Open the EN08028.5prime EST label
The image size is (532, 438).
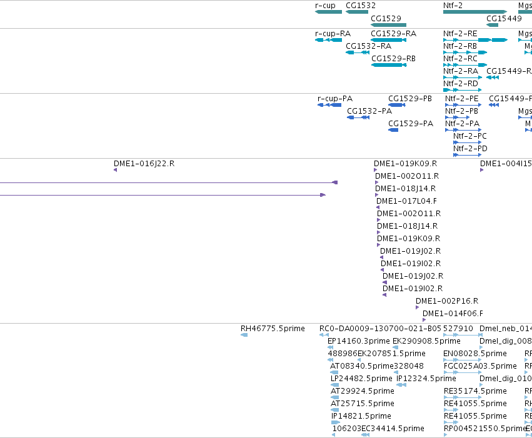[475, 354]
